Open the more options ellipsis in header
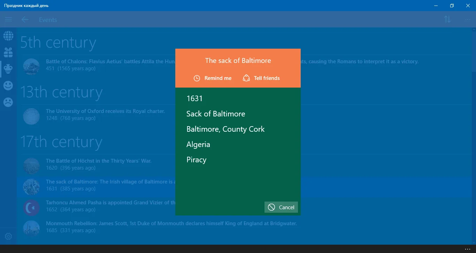Screen dimensions: 476x253 coord(468,19)
